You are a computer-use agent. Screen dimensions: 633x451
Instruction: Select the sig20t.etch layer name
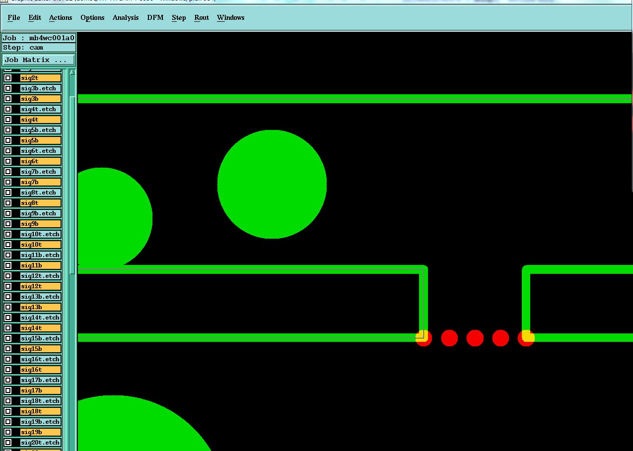pyautogui.click(x=41, y=443)
